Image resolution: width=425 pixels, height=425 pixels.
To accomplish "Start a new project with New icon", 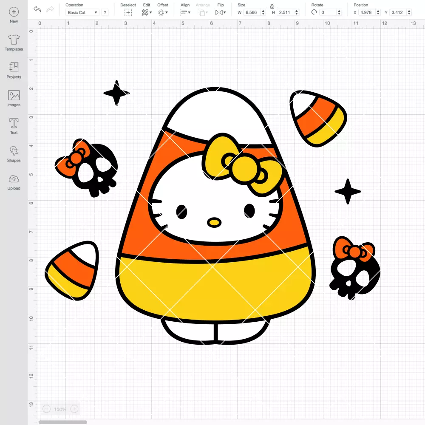I will coord(14,12).
